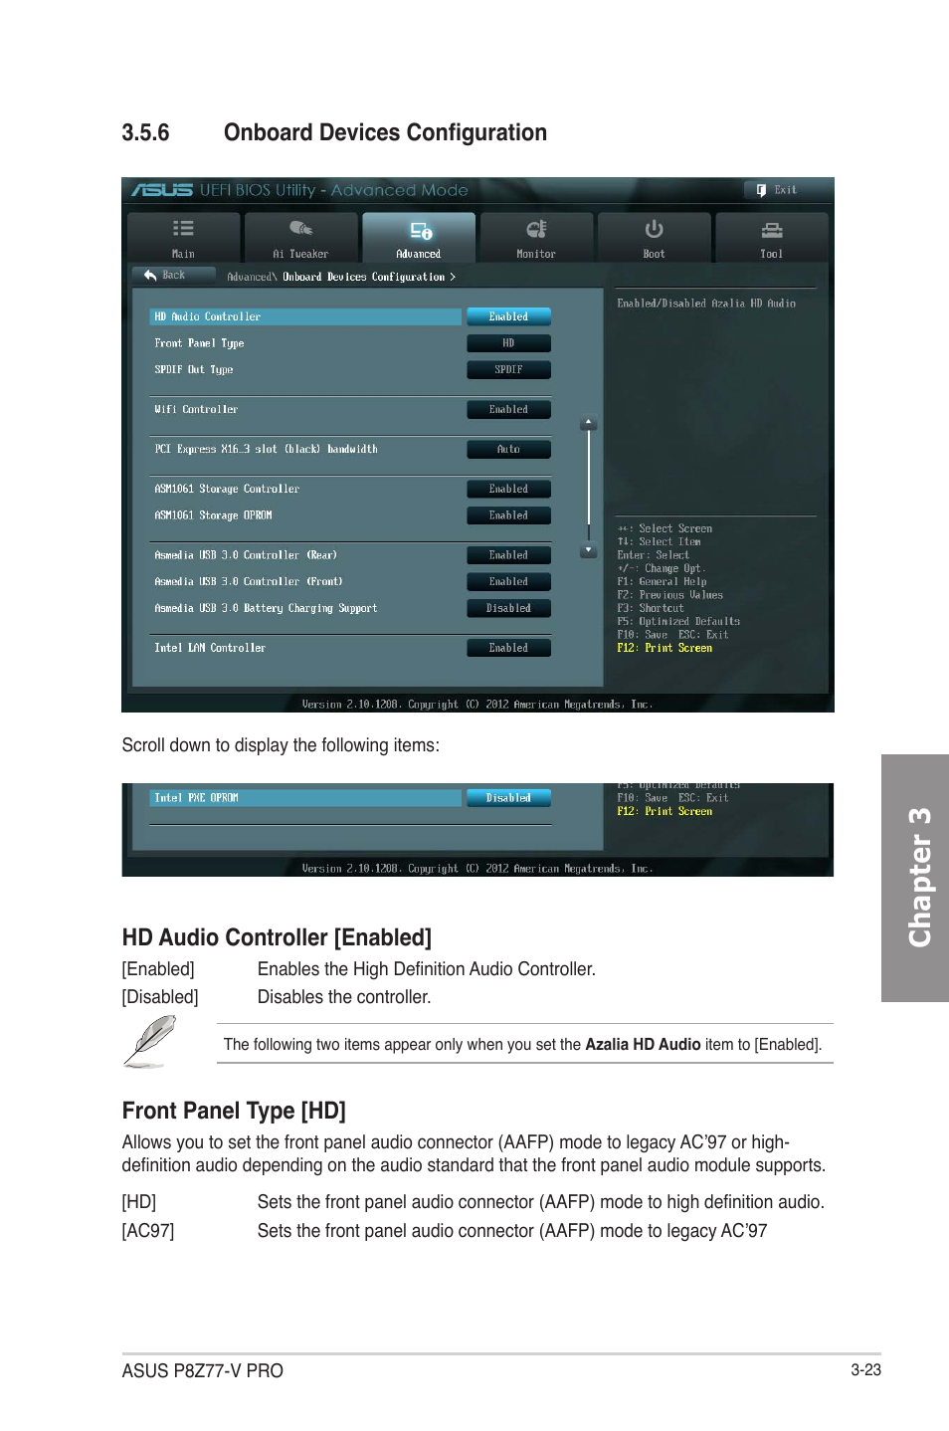Image resolution: width=949 pixels, height=1431 pixels.
Task: Select the HD Audio Controller row
Action: pos(305,316)
